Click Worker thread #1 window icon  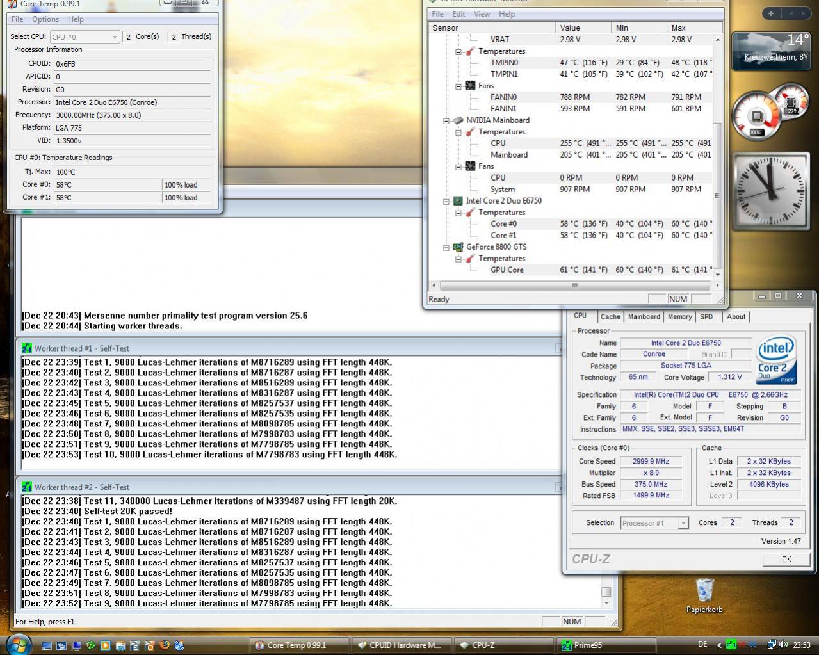tap(26, 348)
